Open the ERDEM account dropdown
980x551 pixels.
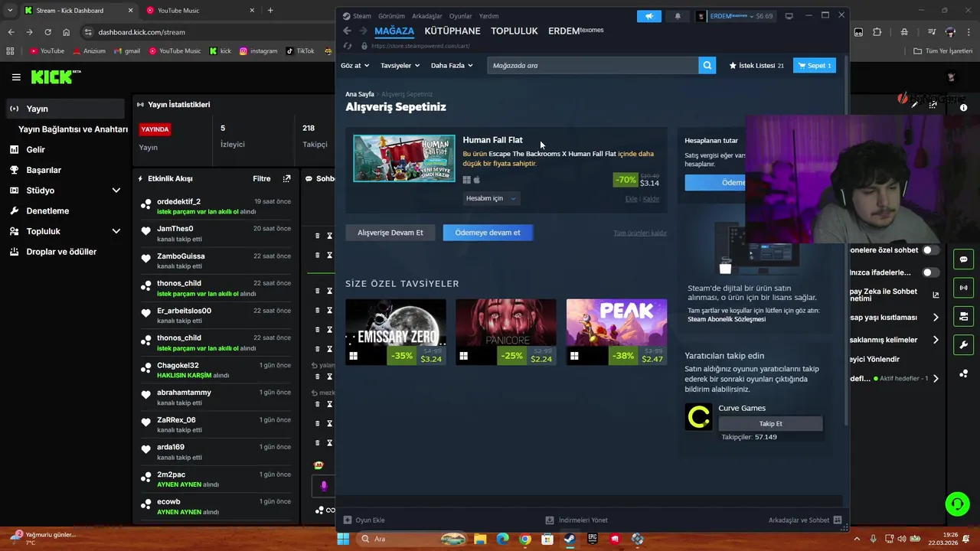[736, 16]
